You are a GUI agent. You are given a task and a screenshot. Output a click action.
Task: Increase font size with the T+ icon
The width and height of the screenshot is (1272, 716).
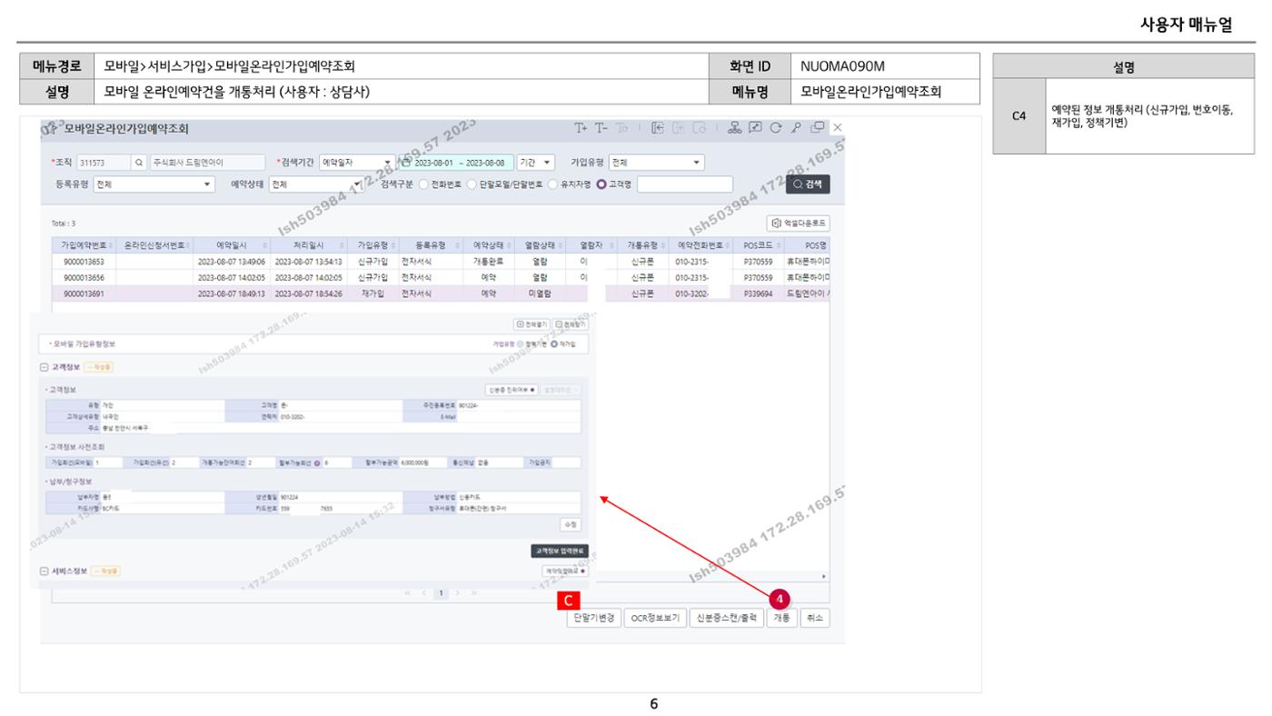tap(580, 128)
